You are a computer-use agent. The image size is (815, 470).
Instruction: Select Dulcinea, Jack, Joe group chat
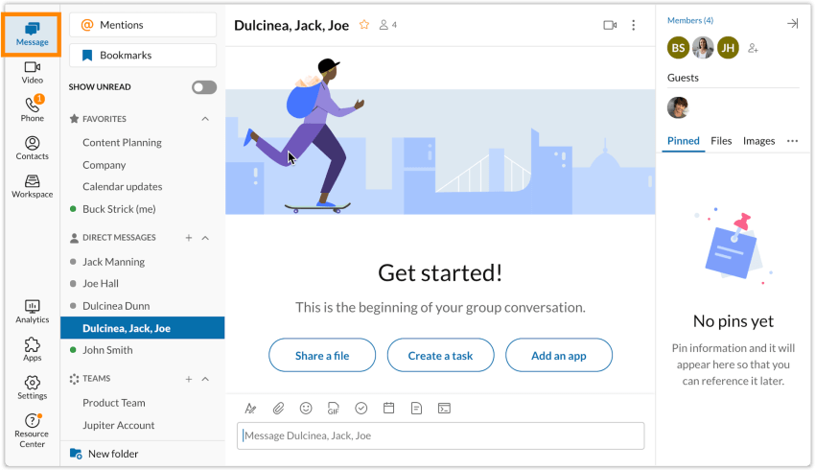[x=143, y=328]
